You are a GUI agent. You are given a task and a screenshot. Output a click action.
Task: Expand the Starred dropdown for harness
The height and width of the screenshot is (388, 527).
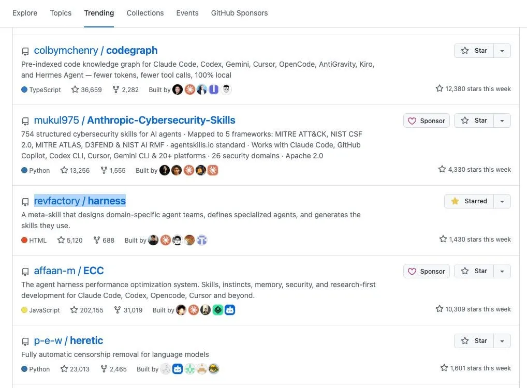pos(502,201)
